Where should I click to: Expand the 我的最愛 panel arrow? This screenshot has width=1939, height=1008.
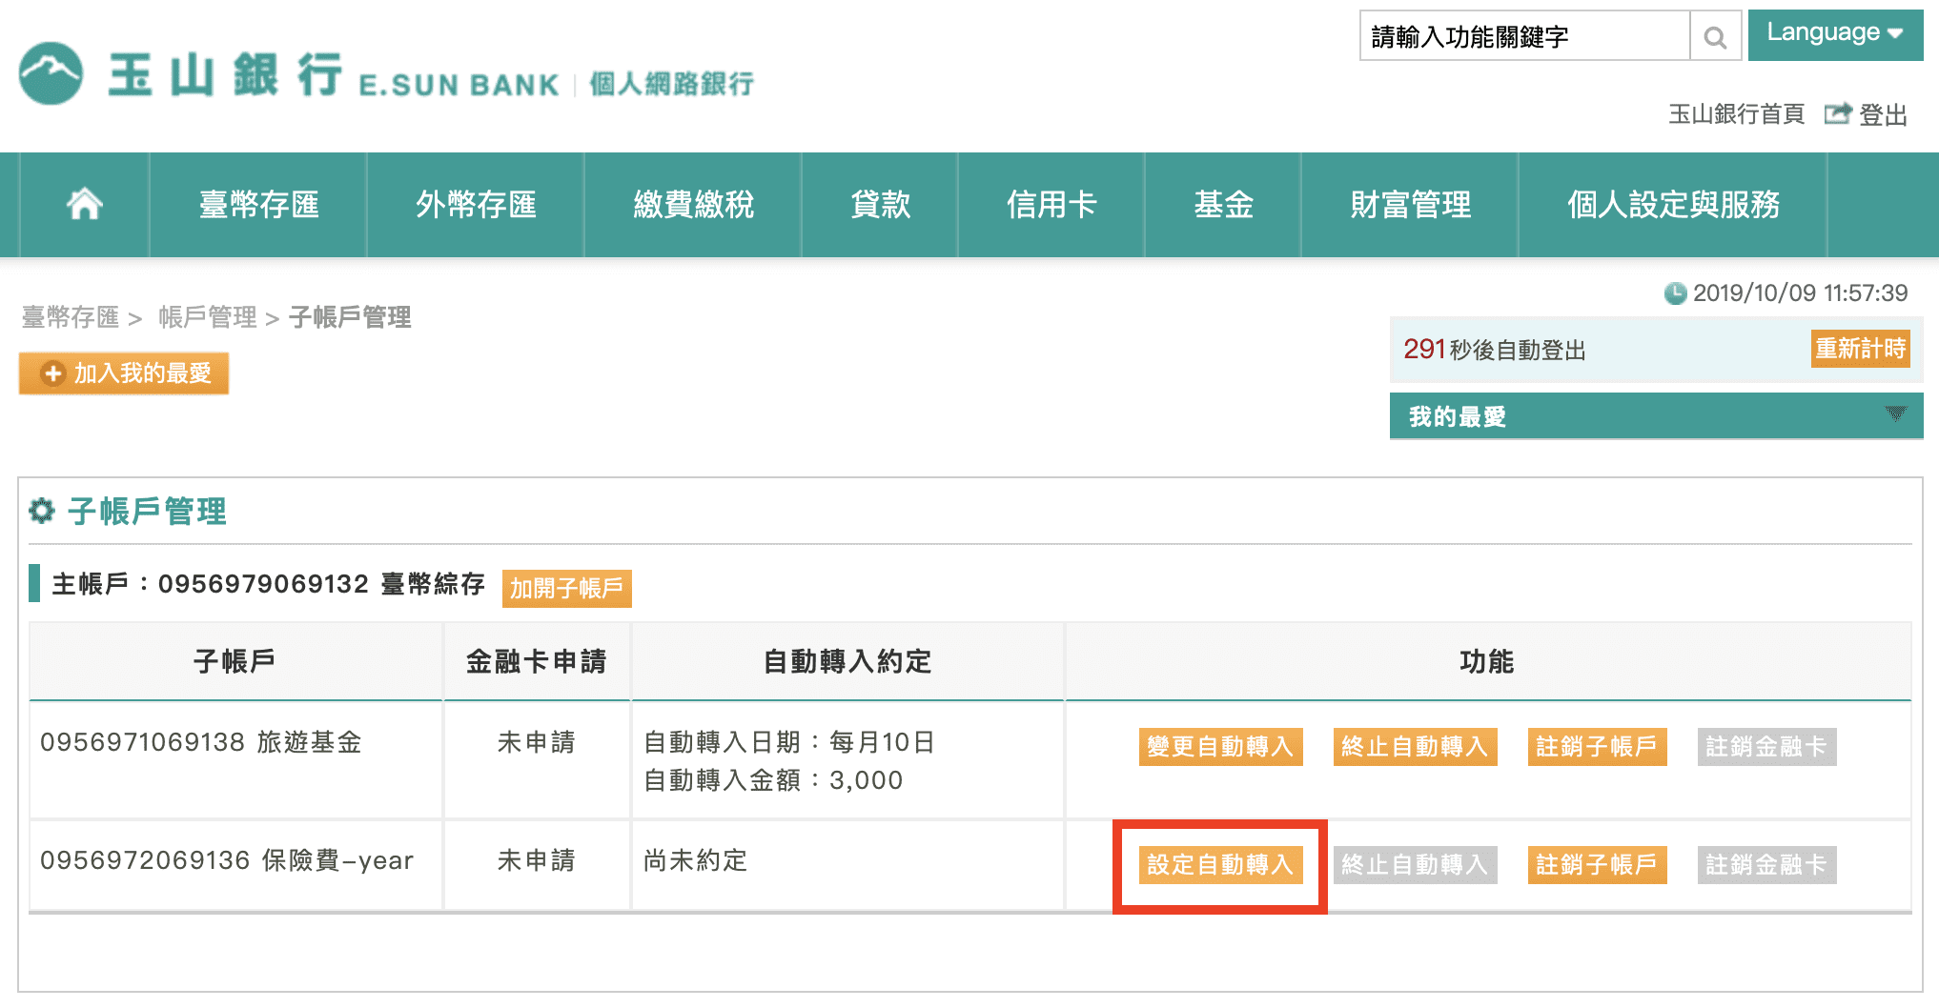pyautogui.click(x=1895, y=414)
